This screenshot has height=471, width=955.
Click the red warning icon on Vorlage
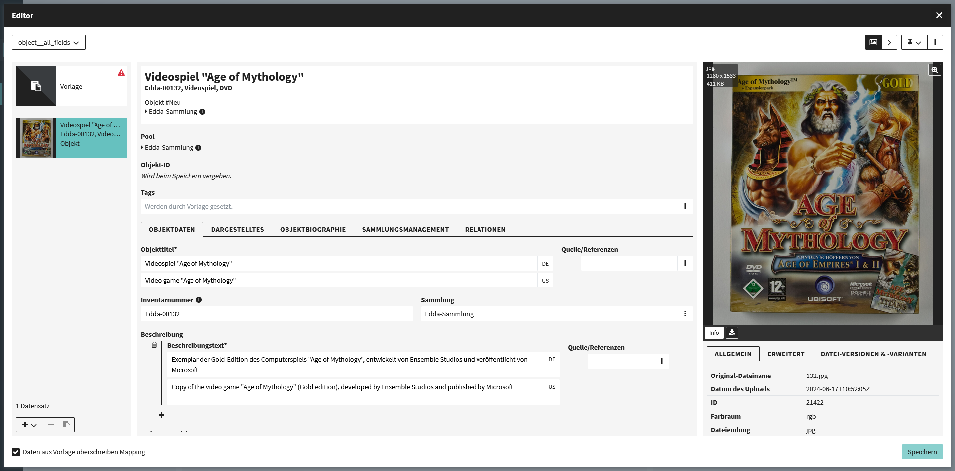[x=121, y=73]
